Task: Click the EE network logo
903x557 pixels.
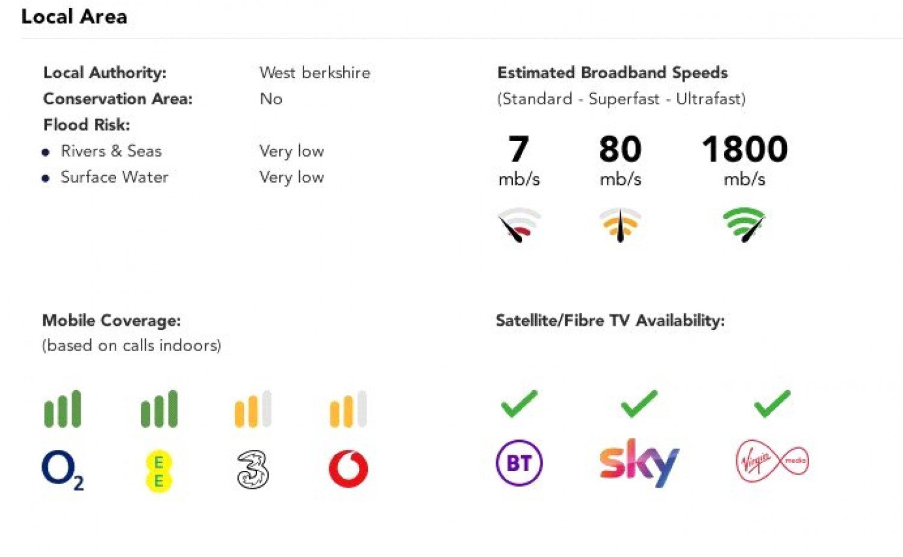Action: point(159,471)
